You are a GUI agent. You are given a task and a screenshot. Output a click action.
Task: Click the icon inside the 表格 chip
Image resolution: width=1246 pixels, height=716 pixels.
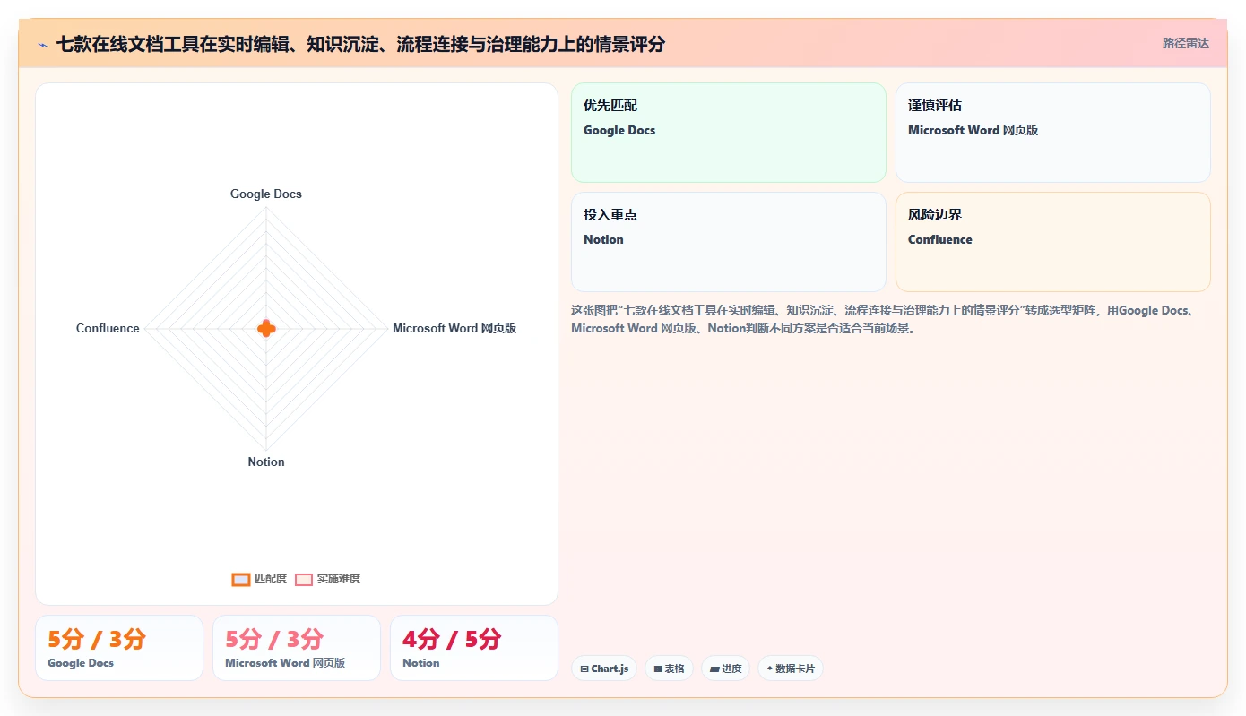coord(658,669)
